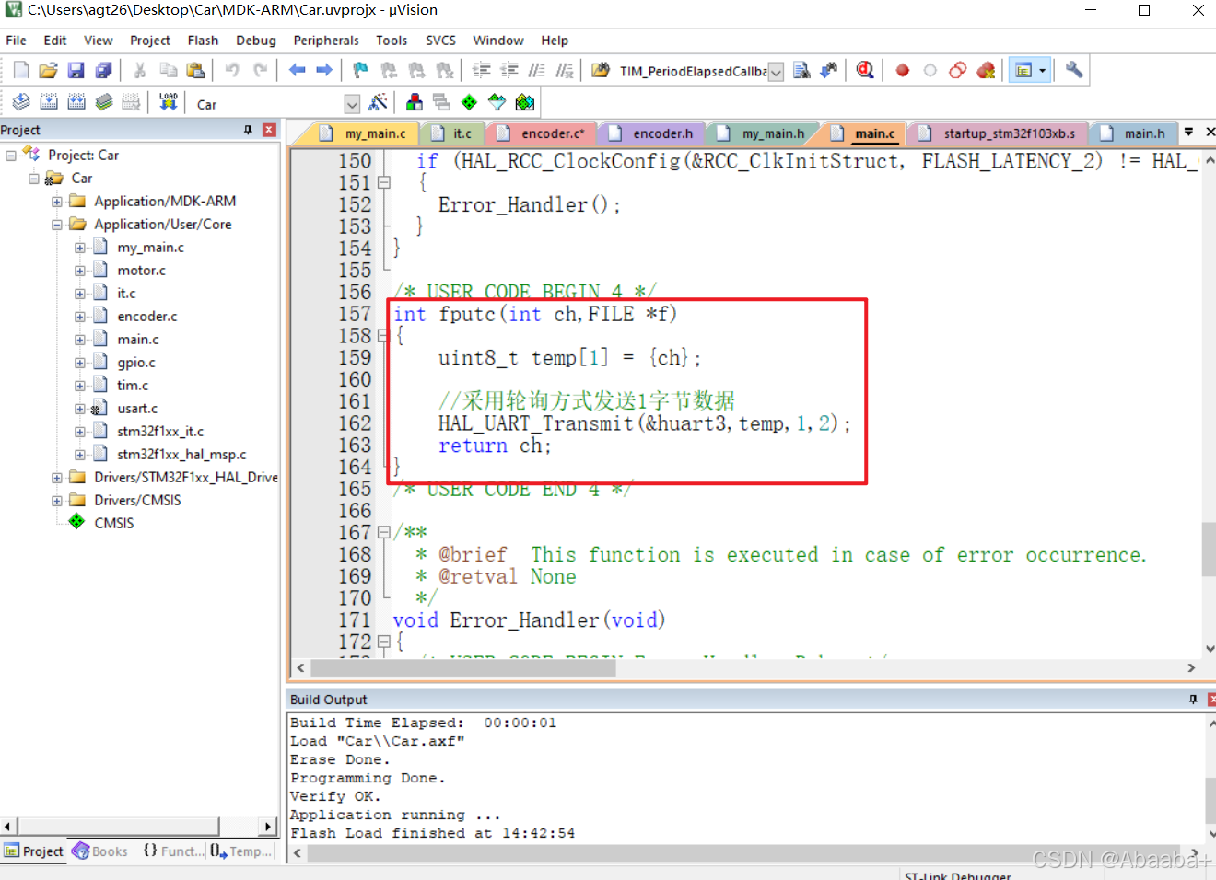This screenshot has height=880, width=1216.
Task: Click the Paste clipboard icon
Action: click(x=195, y=70)
